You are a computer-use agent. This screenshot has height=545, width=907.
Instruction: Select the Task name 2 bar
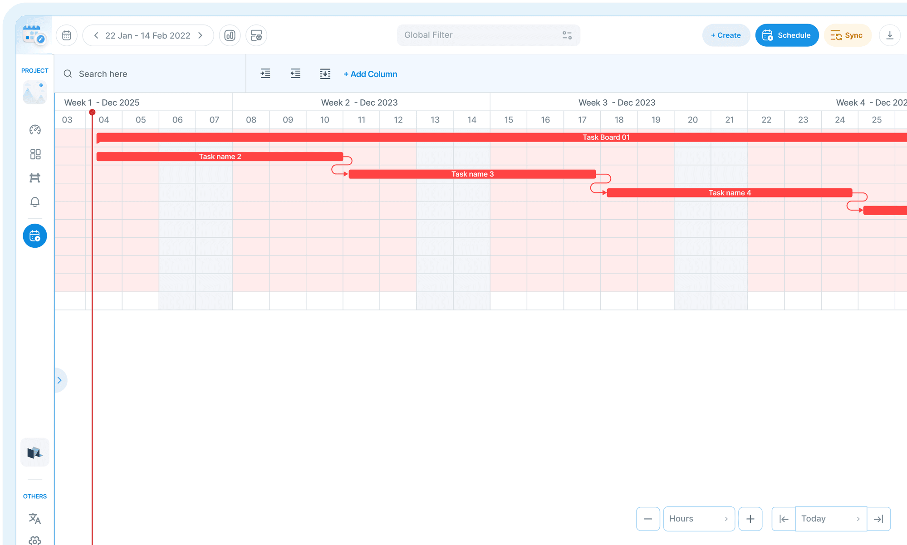point(220,157)
